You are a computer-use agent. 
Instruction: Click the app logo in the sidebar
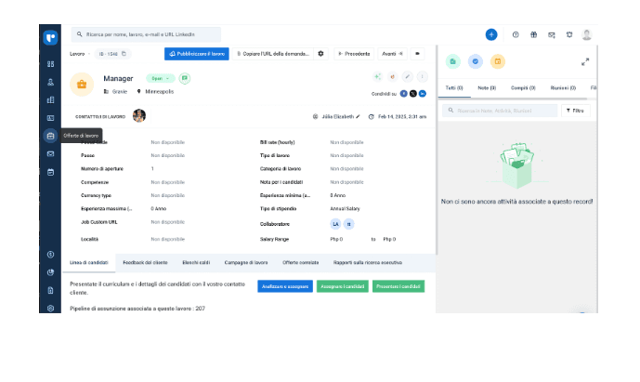[x=50, y=37]
